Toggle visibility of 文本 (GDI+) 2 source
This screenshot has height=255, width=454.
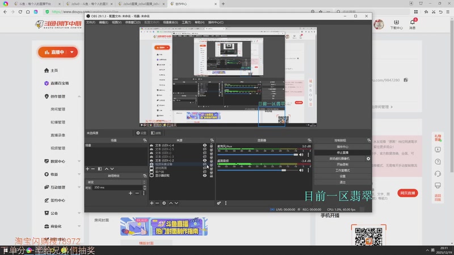(x=205, y=160)
